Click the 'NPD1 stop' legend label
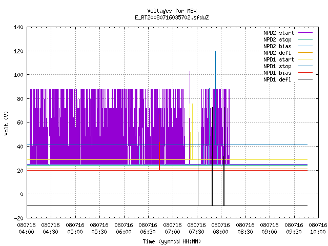Screen dimensions: 328x246 click(277, 66)
